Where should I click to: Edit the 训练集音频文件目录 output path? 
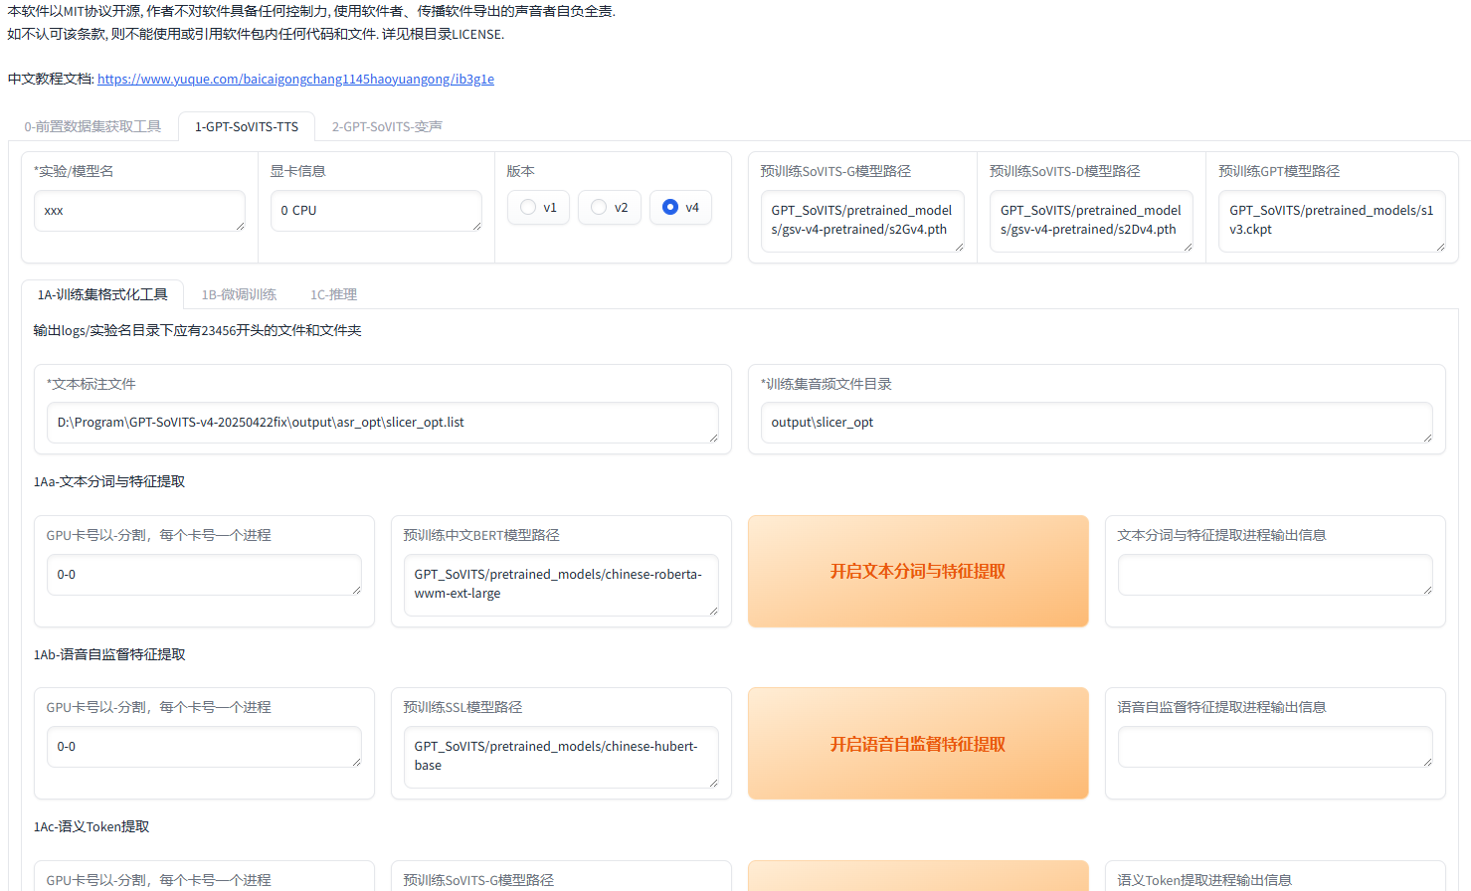[1097, 422]
